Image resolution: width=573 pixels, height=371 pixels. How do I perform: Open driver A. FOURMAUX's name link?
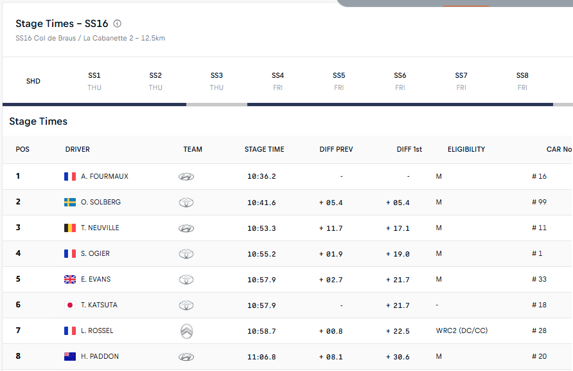[x=105, y=176]
